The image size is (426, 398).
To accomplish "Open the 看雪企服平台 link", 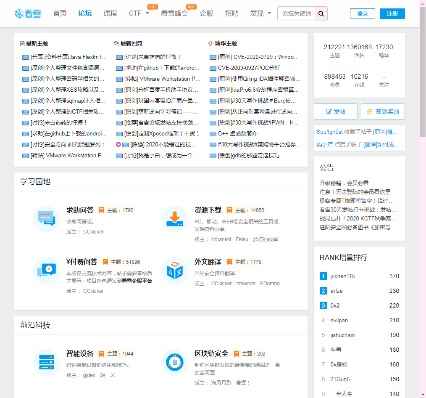I will point(137,281).
